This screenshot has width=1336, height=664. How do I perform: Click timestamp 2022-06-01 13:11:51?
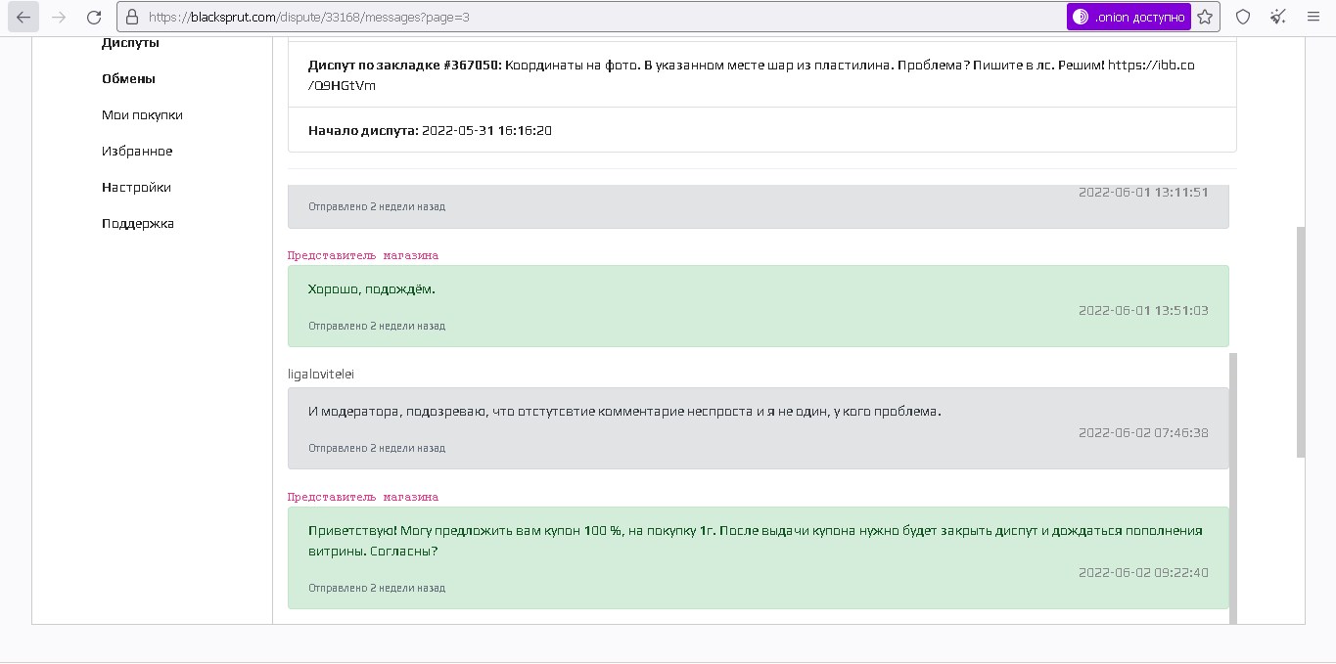click(x=1143, y=193)
